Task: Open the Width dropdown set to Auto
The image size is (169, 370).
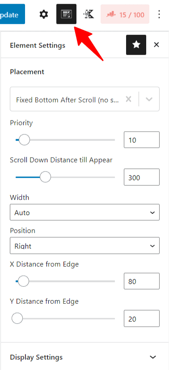Action: pyautogui.click(x=84, y=213)
